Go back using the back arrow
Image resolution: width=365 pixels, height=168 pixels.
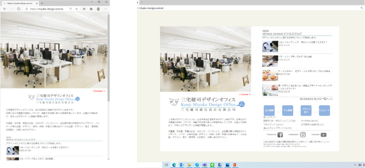click(x=4, y=8)
